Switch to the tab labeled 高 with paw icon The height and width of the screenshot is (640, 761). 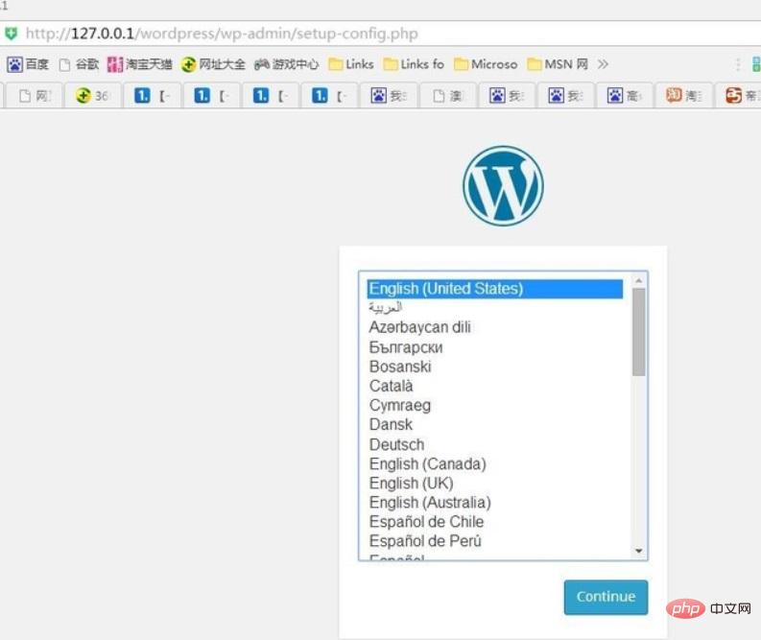[624, 96]
